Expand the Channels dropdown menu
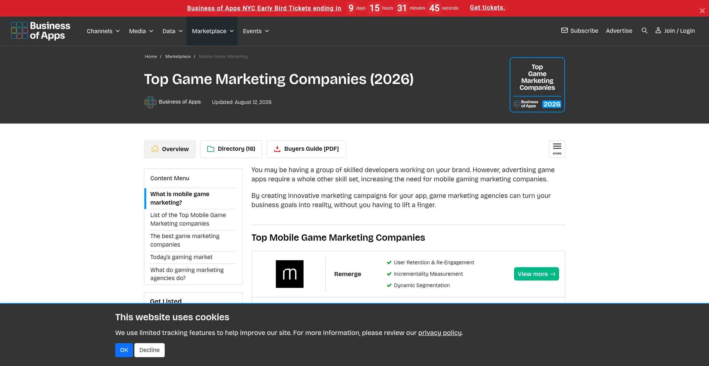The height and width of the screenshot is (366, 709). click(103, 31)
